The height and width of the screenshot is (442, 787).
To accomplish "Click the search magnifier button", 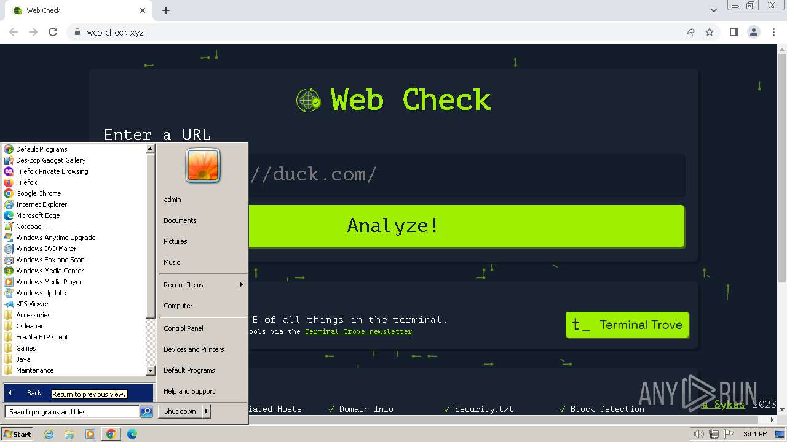I will [146, 412].
